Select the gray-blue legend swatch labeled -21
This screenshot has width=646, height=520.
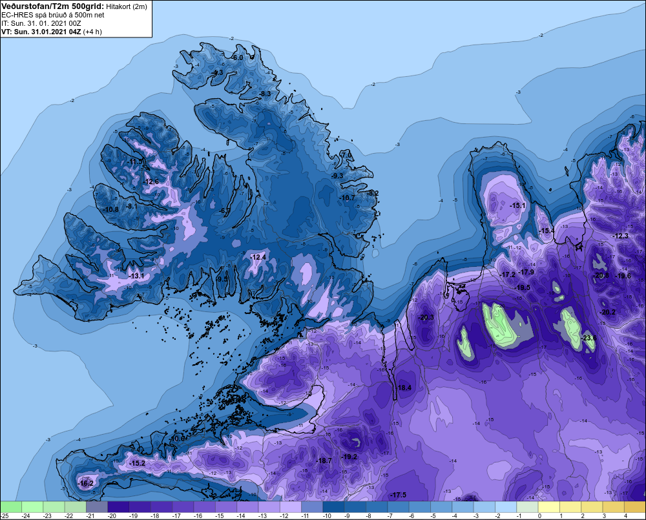coord(97,506)
